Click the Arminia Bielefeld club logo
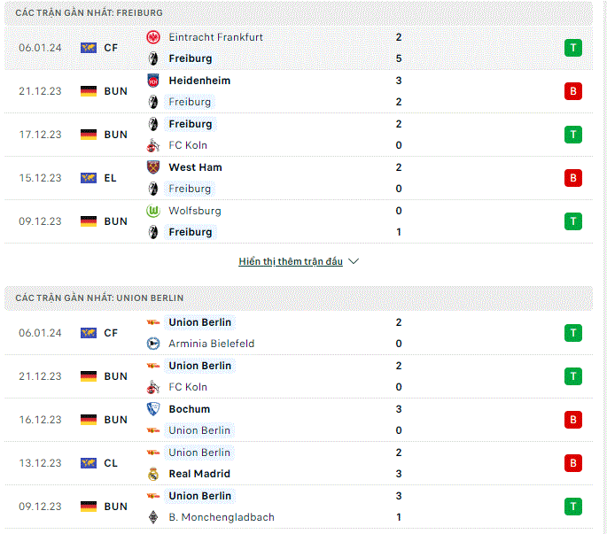The height and width of the screenshot is (534, 607). coord(153,344)
